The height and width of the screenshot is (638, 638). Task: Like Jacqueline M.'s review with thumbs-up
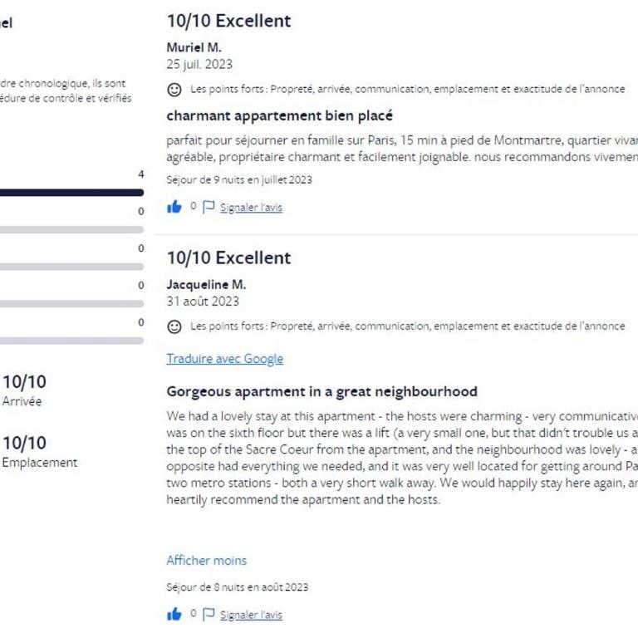174,614
